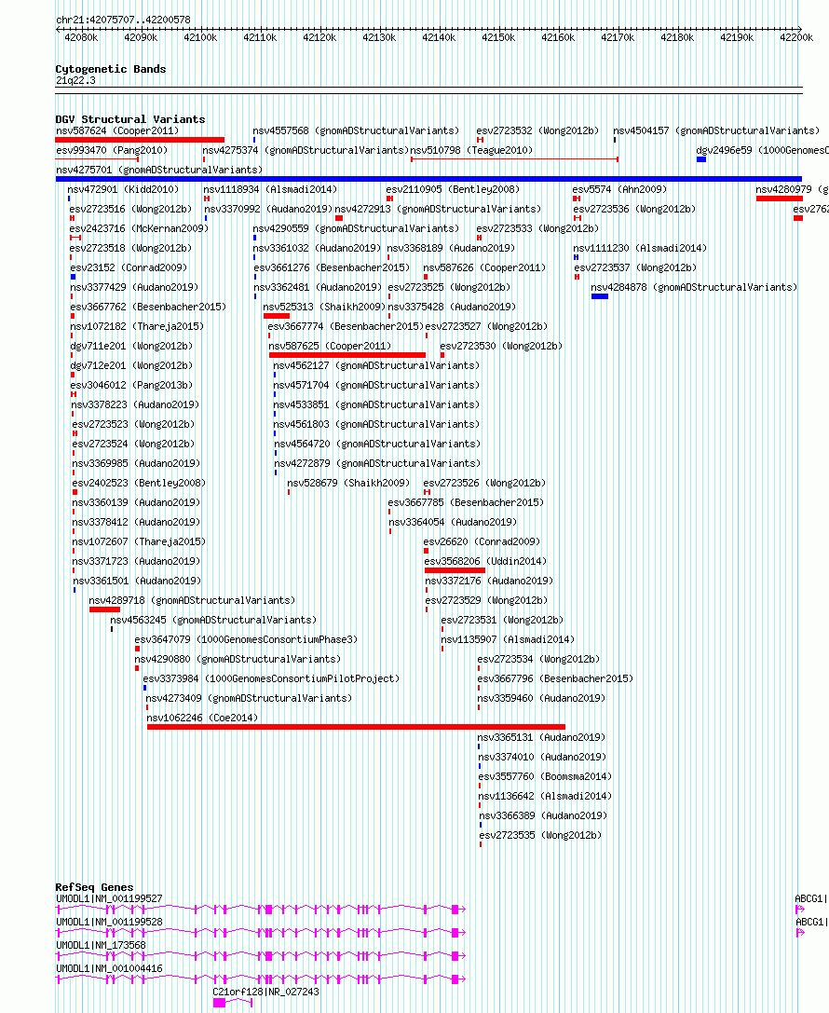
Task: Click the esv2723535 (Wong2012b) label
Action: (540, 835)
